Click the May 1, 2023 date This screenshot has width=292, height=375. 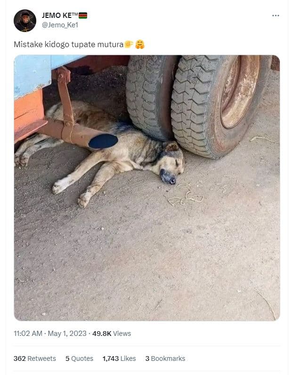tap(69, 334)
